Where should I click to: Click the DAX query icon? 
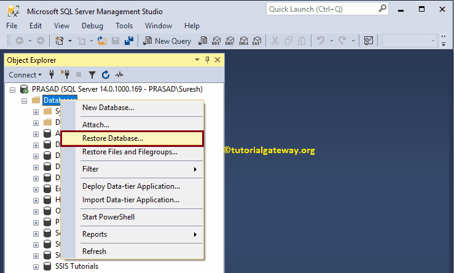click(257, 41)
